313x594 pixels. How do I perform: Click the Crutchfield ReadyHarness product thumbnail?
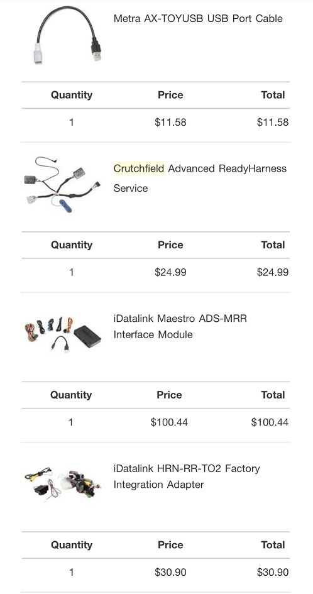click(x=62, y=185)
